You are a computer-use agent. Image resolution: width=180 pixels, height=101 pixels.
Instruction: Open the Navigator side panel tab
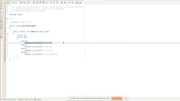[x=1, y=5]
